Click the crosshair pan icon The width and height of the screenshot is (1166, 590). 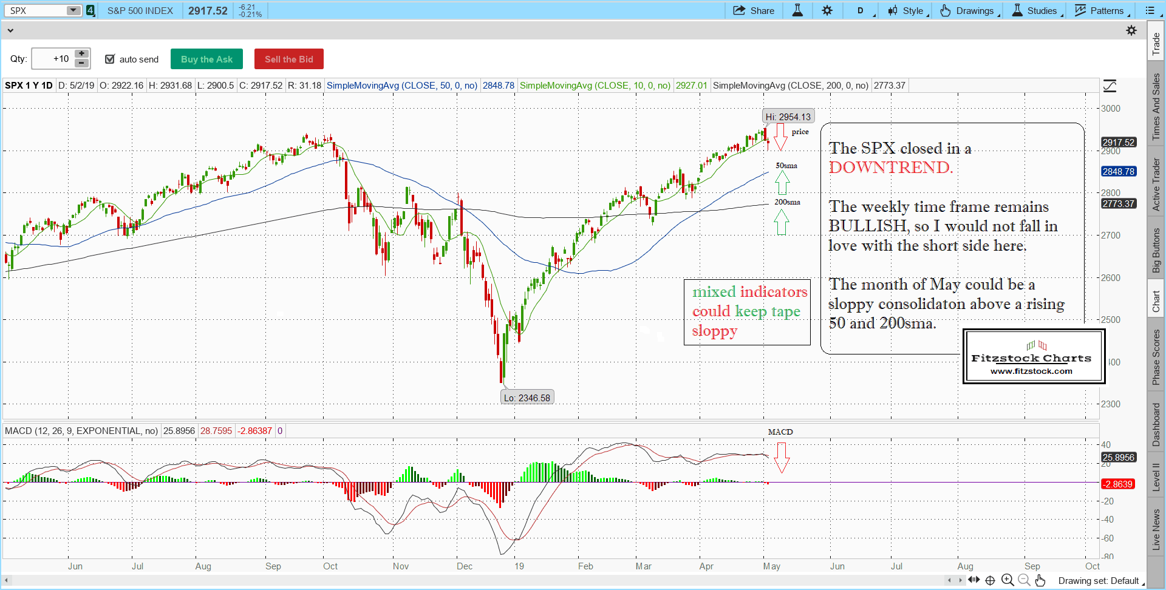[990, 580]
